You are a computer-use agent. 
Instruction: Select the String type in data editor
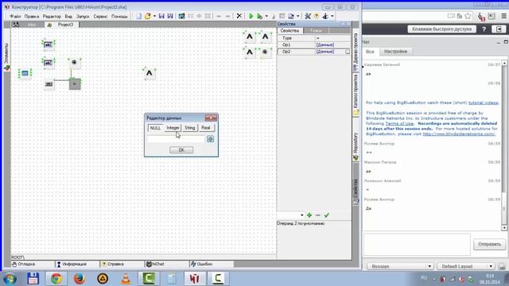[189, 128]
